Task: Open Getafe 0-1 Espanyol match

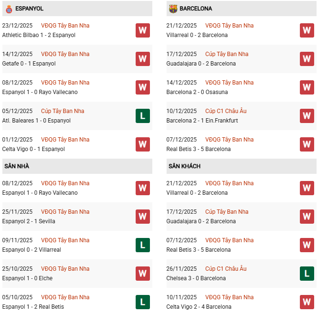Action: pyautogui.click(x=29, y=64)
